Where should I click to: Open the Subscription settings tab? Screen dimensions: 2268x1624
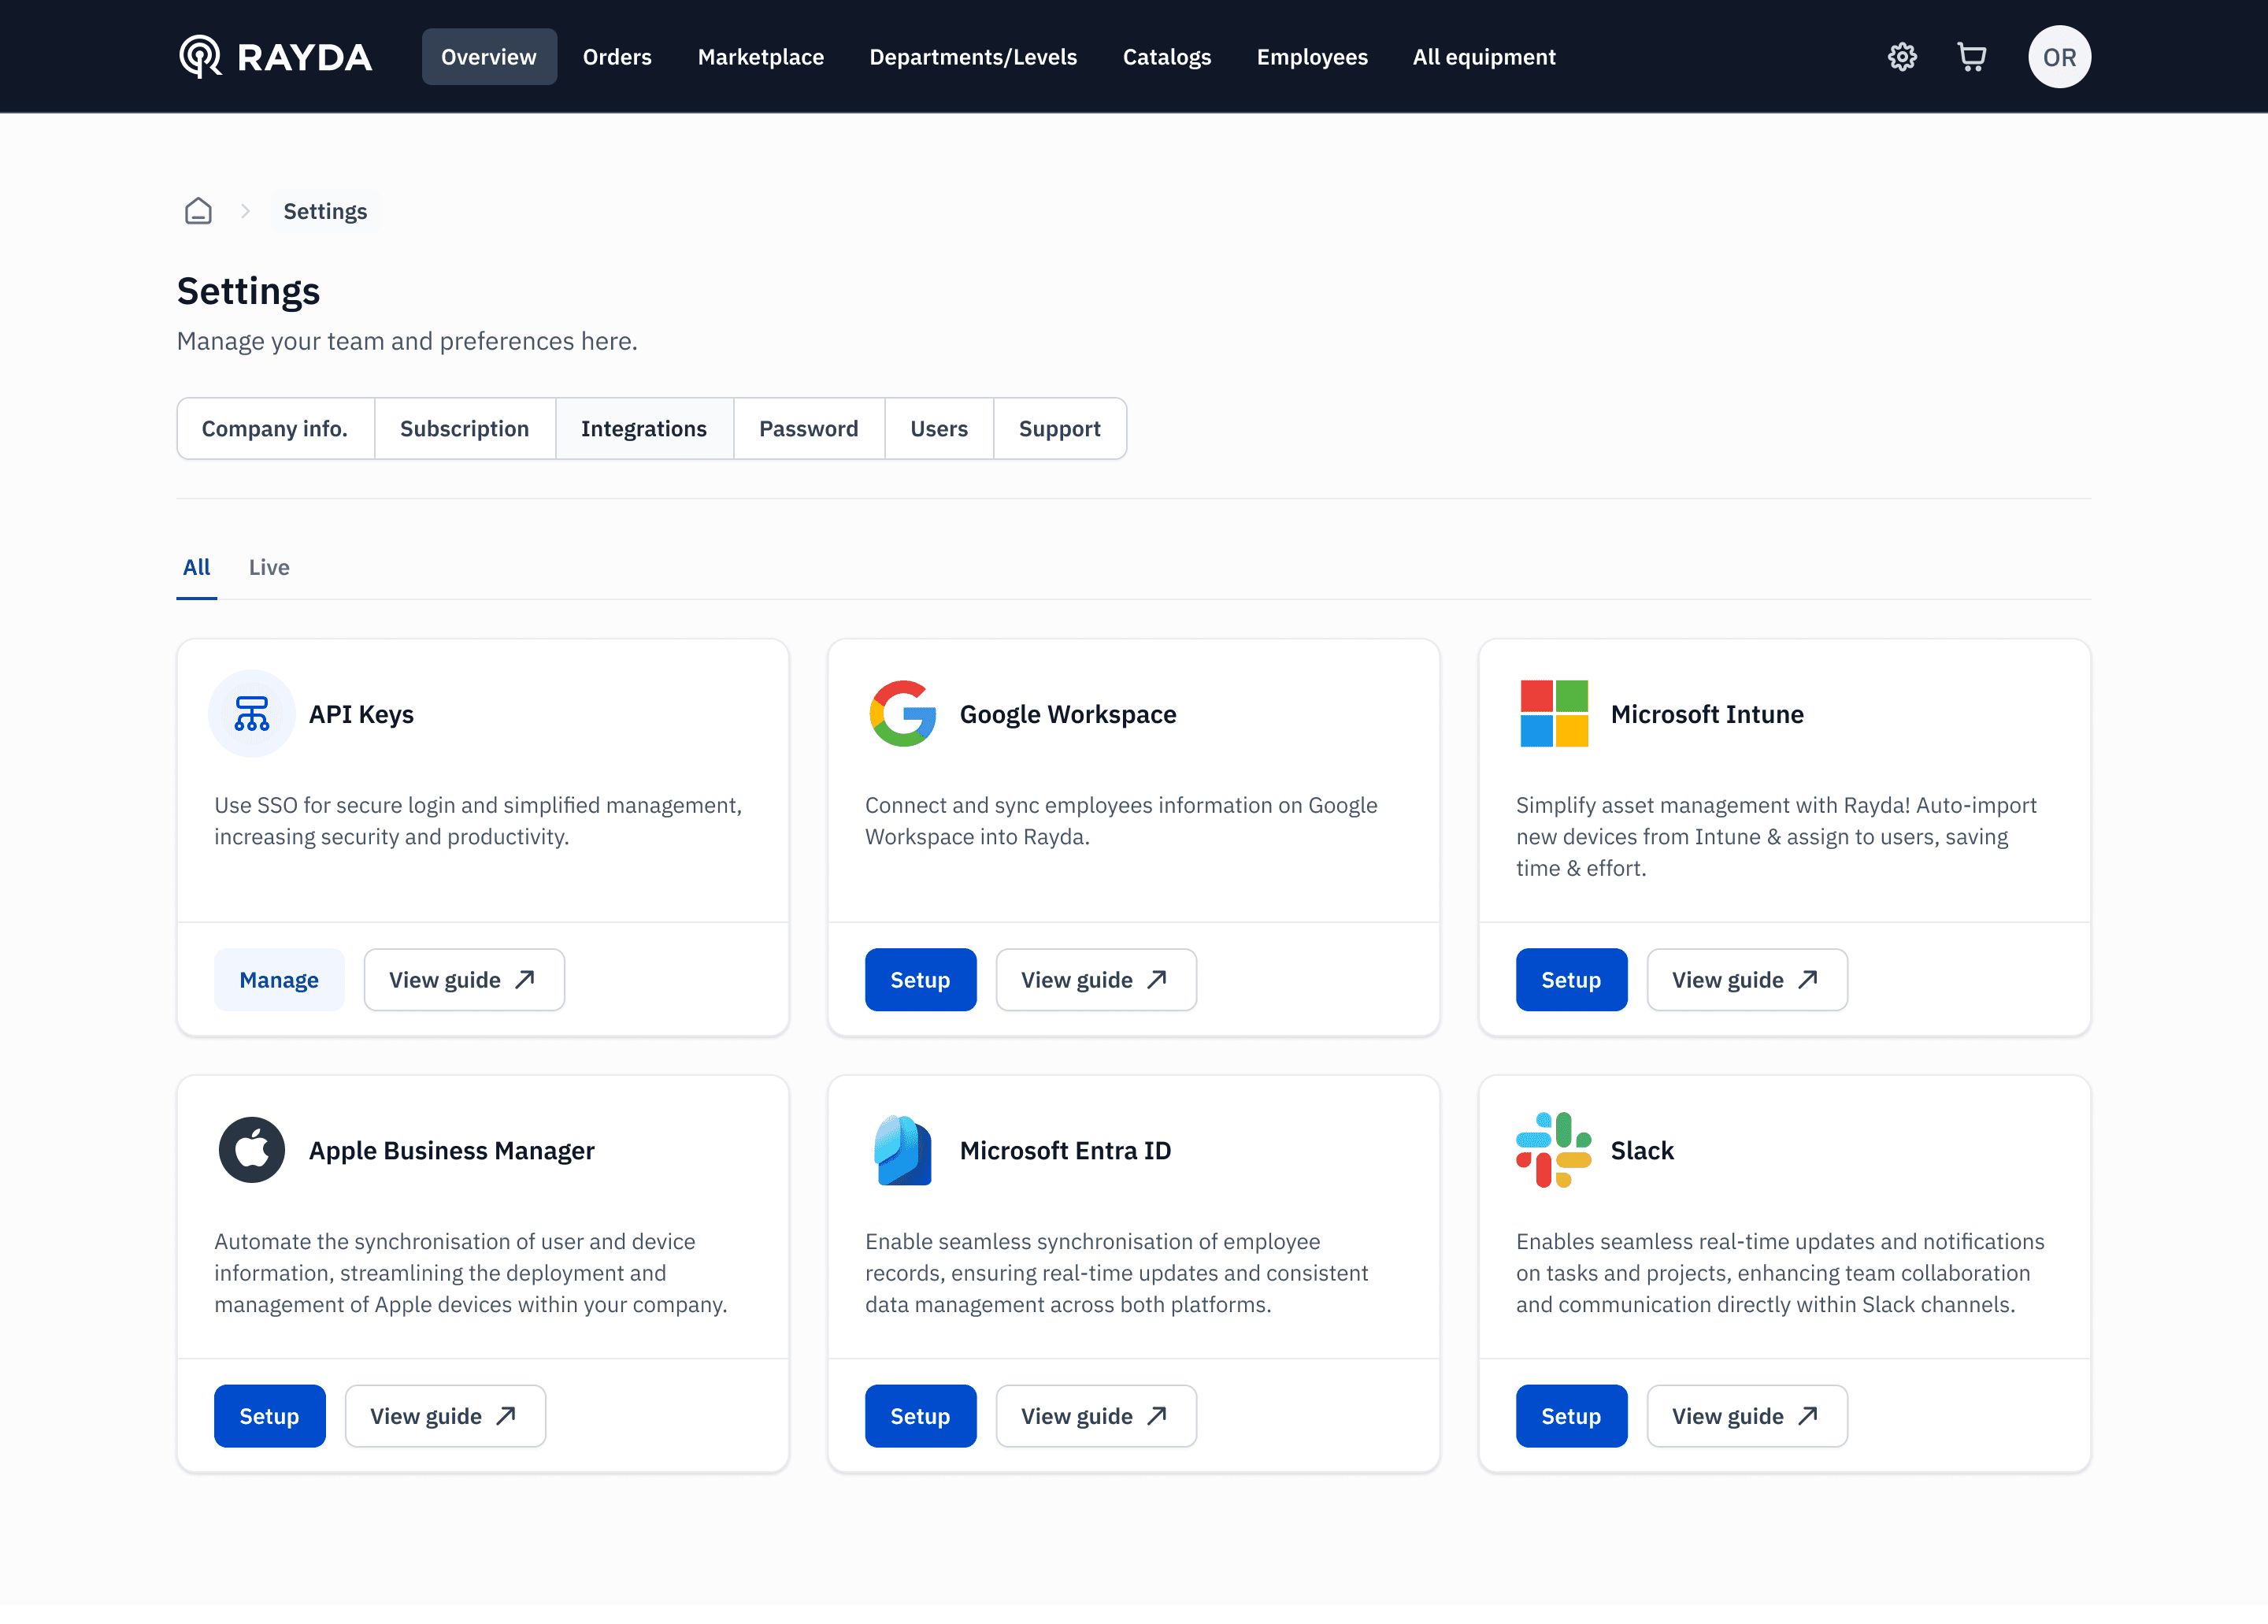point(464,429)
